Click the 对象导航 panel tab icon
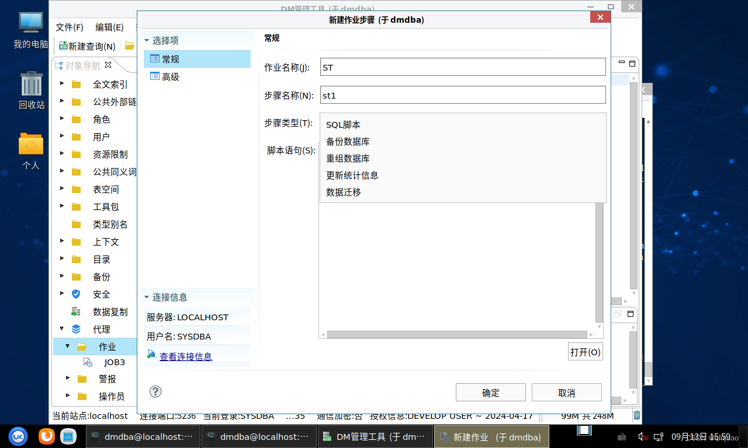Image resolution: width=748 pixels, height=448 pixels. [x=58, y=65]
